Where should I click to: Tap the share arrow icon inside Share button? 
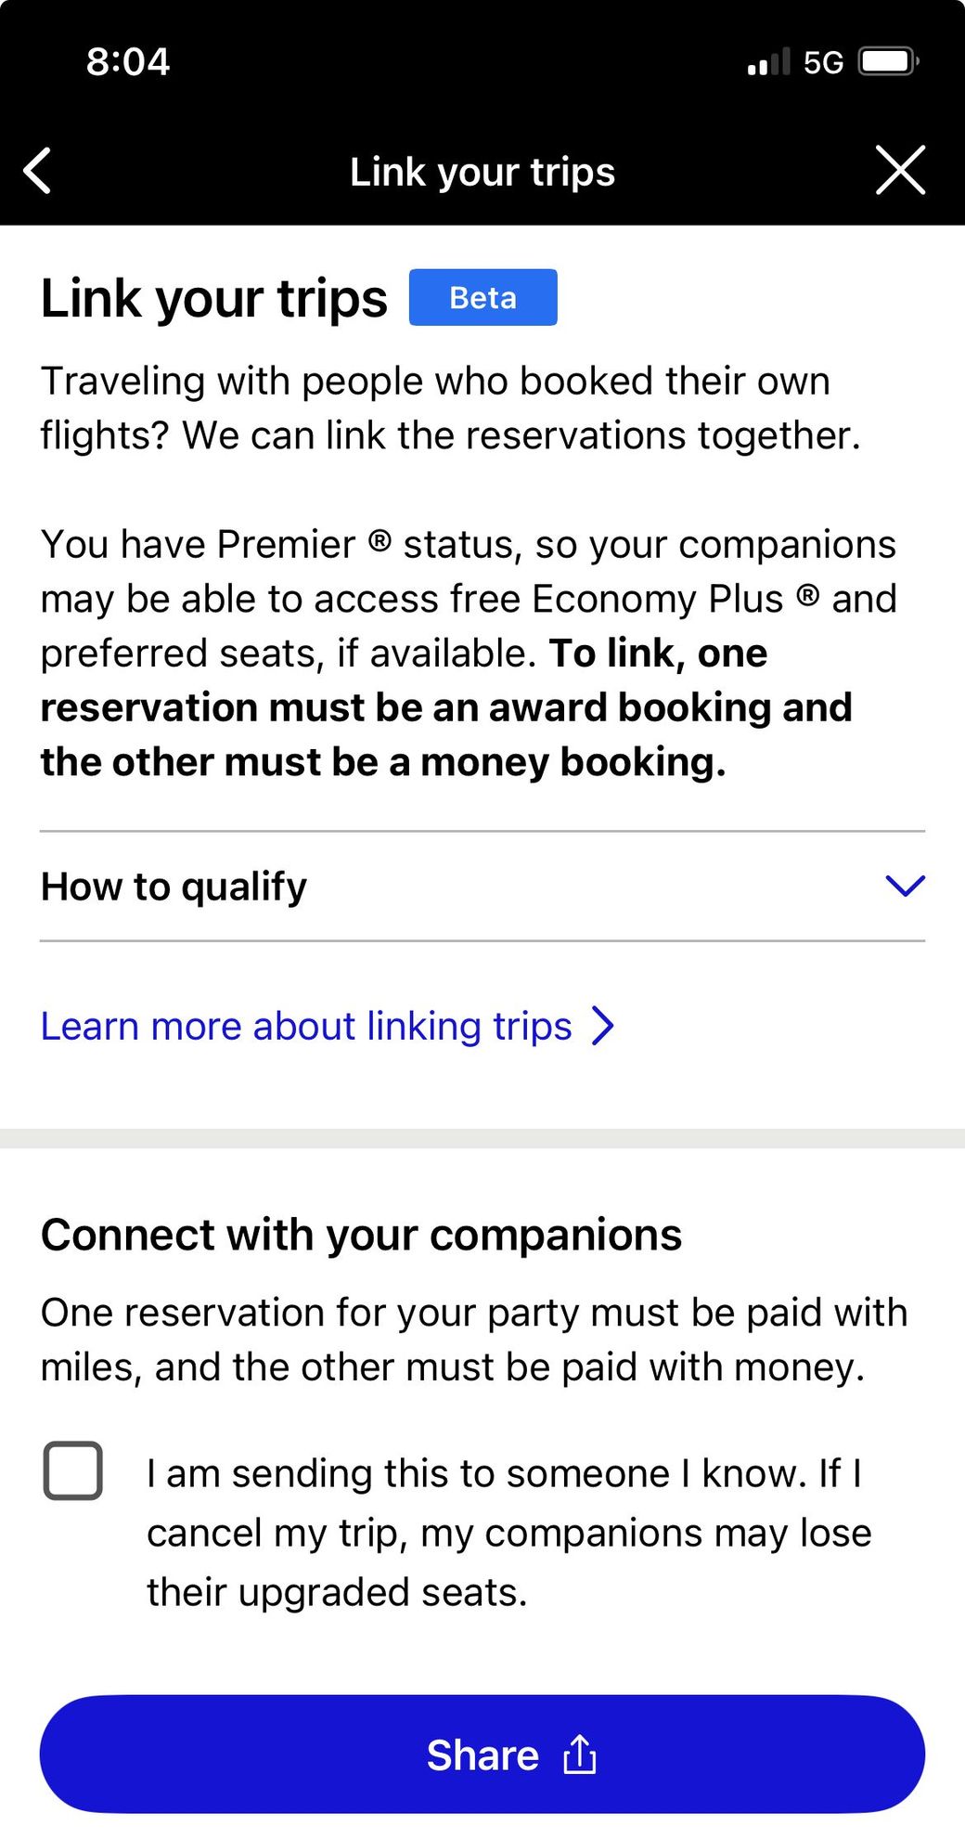tap(580, 1754)
